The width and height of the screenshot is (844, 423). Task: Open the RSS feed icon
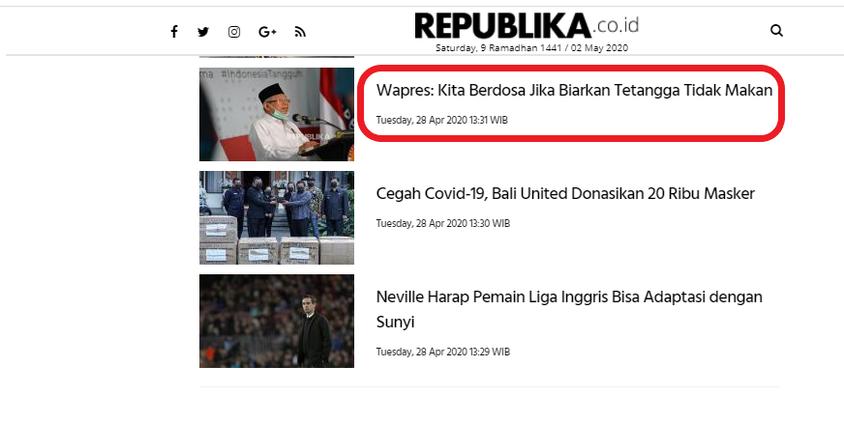300,32
